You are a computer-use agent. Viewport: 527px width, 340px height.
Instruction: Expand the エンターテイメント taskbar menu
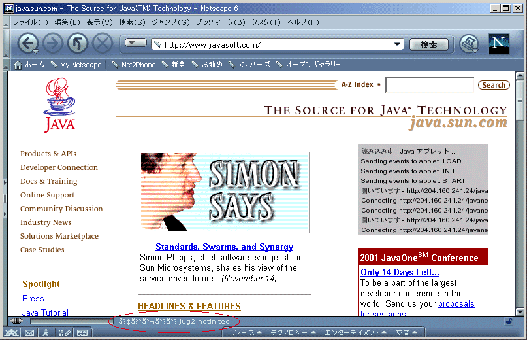click(356, 333)
